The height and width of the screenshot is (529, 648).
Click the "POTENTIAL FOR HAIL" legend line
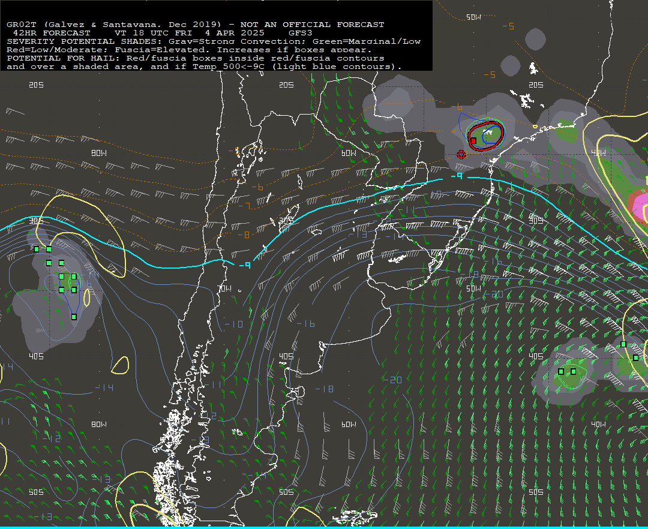[x=196, y=58]
